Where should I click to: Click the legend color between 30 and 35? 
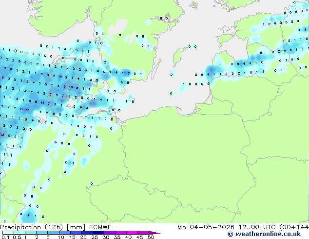[x=110, y=233]
